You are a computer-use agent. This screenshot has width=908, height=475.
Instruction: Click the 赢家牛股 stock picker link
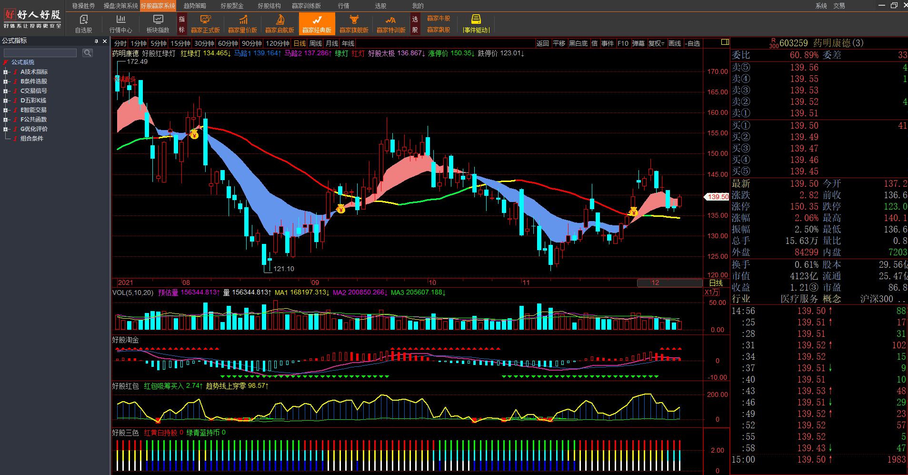[x=439, y=19]
